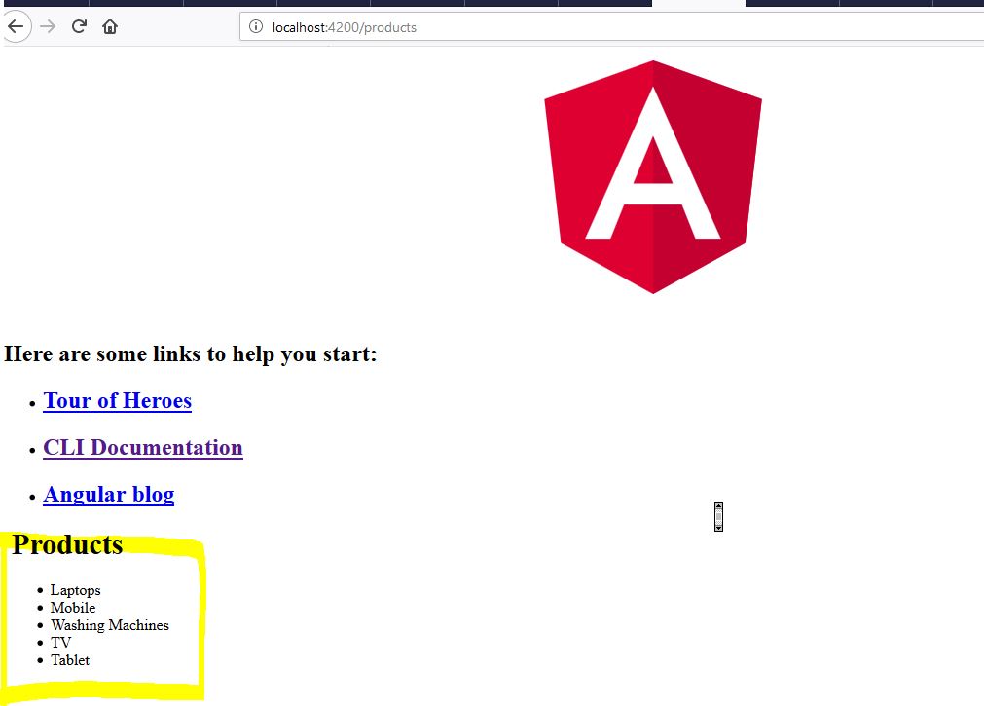Open the Tour of Heroes link

point(118,401)
